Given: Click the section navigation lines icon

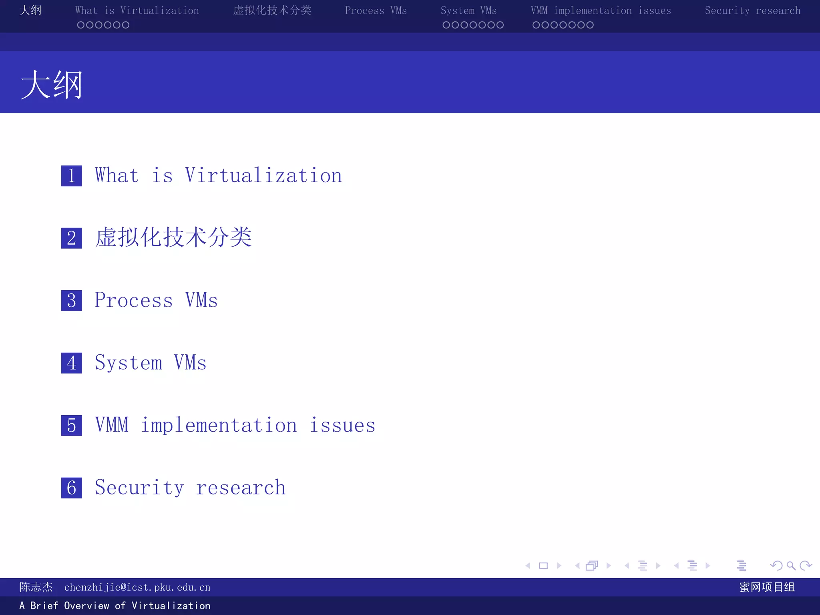Looking at the screenshot, I should point(692,565).
